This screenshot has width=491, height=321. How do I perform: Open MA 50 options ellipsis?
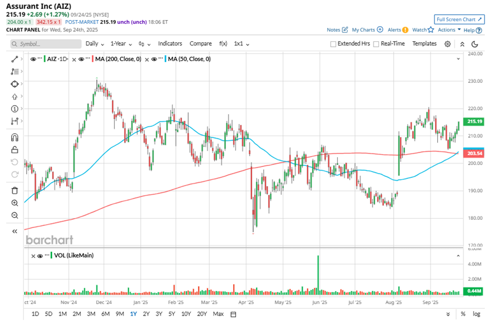tap(160, 58)
